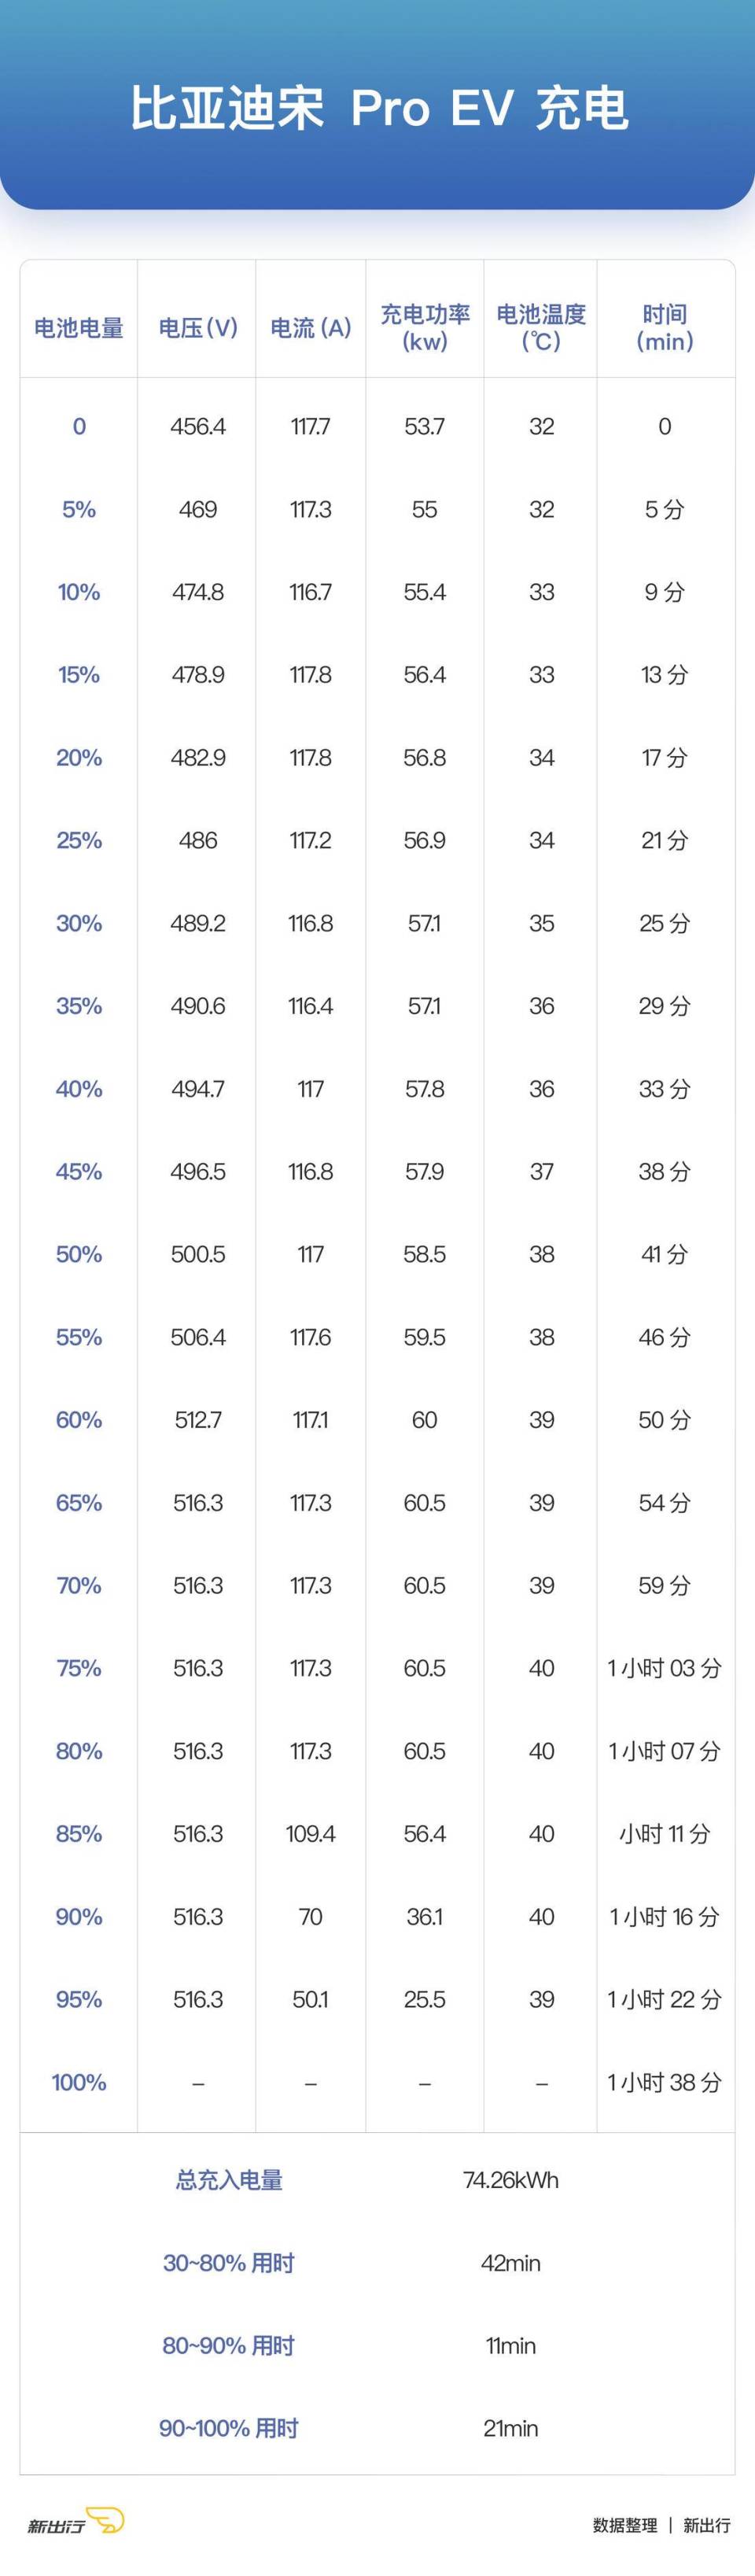Click the 总充入电量 summary label
Screen dimensions: 755x2576
pyautogui.click(x=229, y=2180)
